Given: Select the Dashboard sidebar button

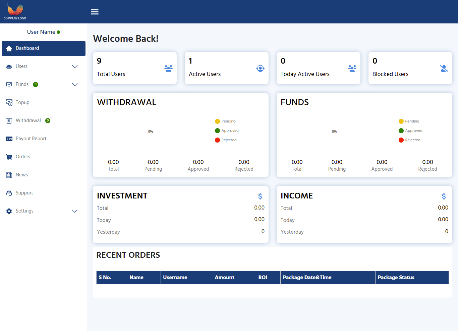Looking at the screenshot, I should click(44, 49).
